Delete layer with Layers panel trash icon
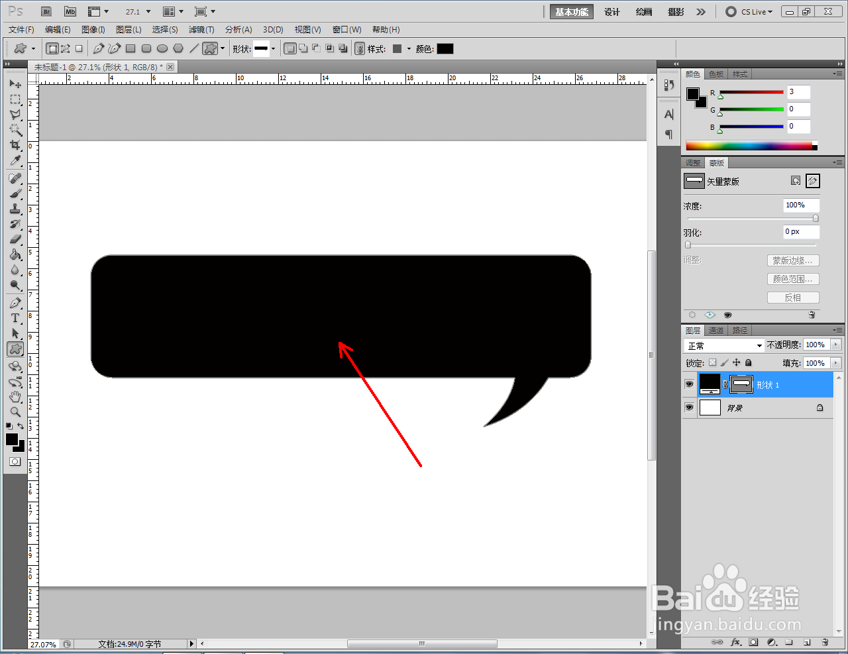This screenshot has width=848, height=654. (825, 642)
